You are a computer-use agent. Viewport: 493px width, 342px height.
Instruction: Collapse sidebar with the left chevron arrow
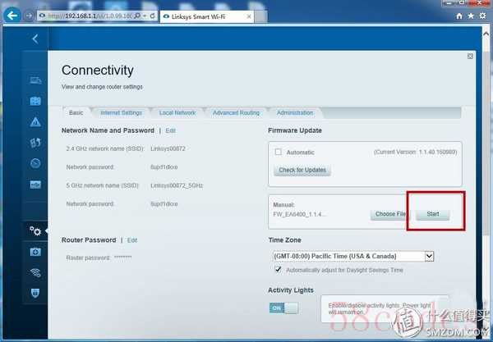[x=35, y=39]
